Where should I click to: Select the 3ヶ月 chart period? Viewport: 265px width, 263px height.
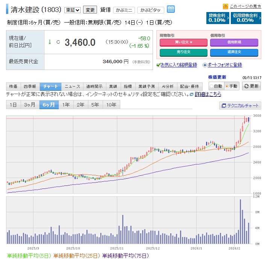click(30, 105)
